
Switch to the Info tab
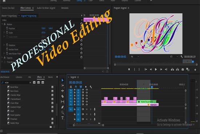point(29,77)
